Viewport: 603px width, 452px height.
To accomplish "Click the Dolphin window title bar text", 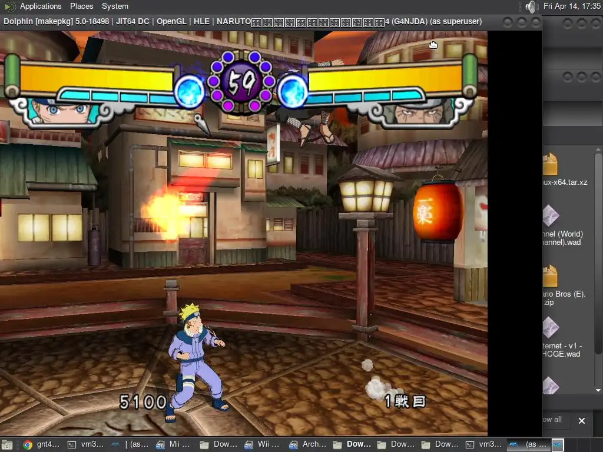I will tap(242, 22).
